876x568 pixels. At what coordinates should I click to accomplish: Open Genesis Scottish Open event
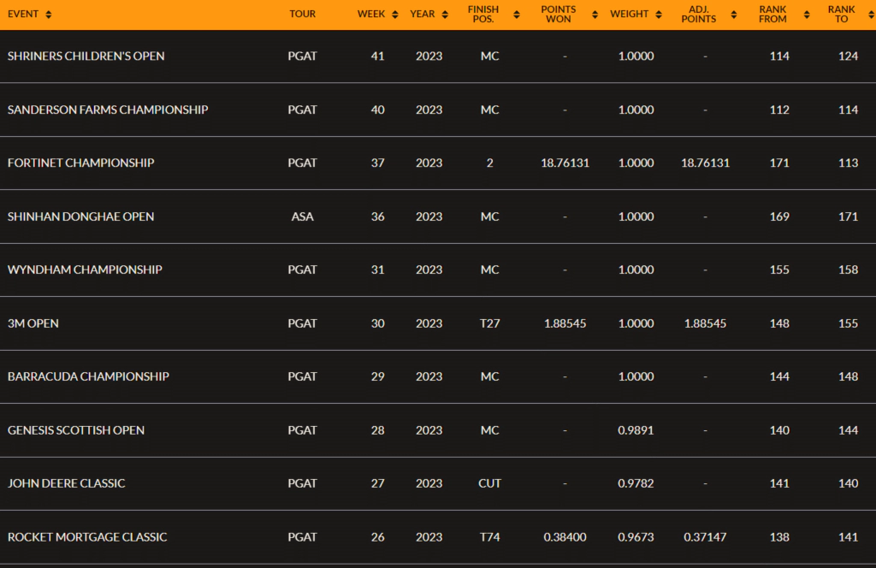point(76,429)
